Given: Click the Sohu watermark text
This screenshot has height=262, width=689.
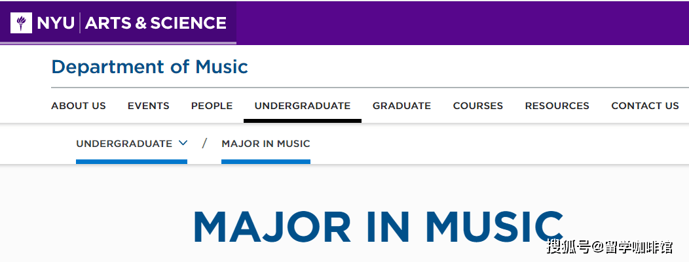Looking at the screenshot, I should click(x=610, y=247).
